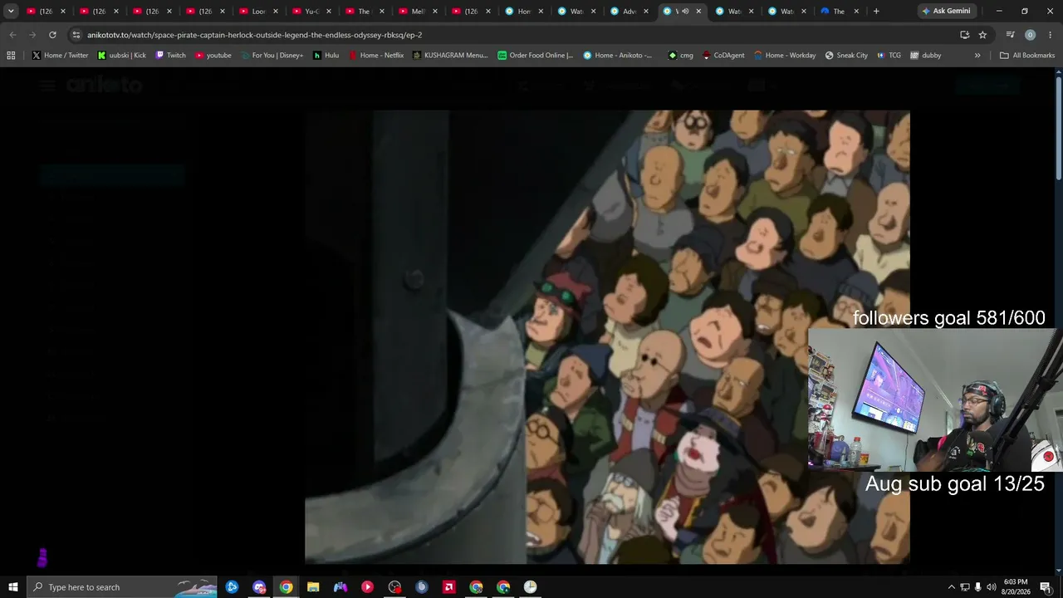Open the cmg bookmark
The image size is (1063, 598).
click(681, 56)
